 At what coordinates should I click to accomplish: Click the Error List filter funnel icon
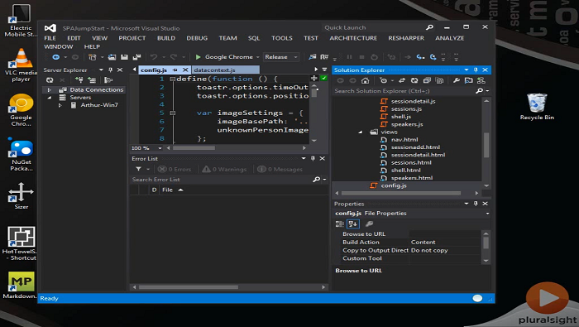click(138, 169)
